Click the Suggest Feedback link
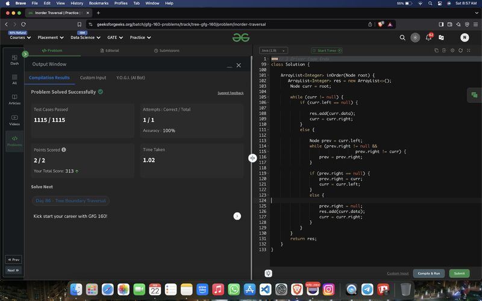This screenshot has width=482, height=301. (x=230, y=93)
